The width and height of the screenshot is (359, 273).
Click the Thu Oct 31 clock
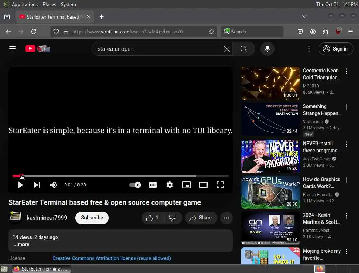(x=337, y=4)
